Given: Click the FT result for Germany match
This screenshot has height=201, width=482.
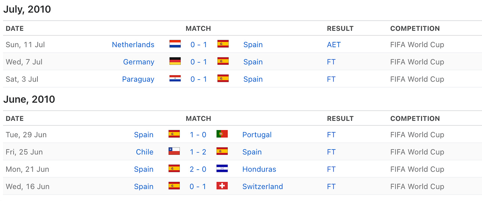Looking at the screenshot, I should pyautogui.click(x=331, y=62).
